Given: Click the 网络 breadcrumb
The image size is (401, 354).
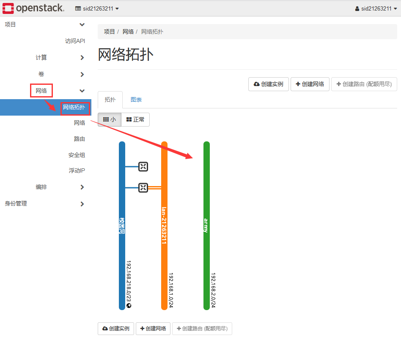Looking at the screenshot, I should pos(128,32).
